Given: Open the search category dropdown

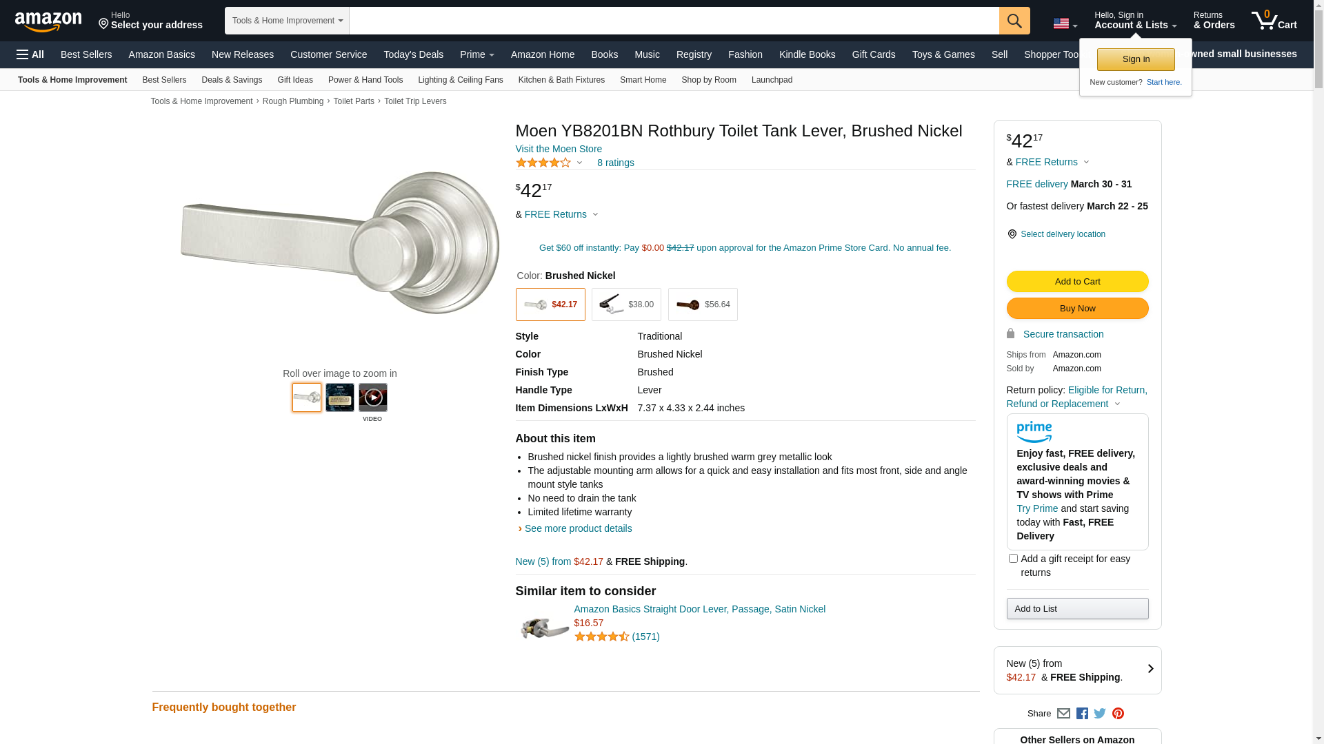Looking at the screenshot, I should (287, 21).
